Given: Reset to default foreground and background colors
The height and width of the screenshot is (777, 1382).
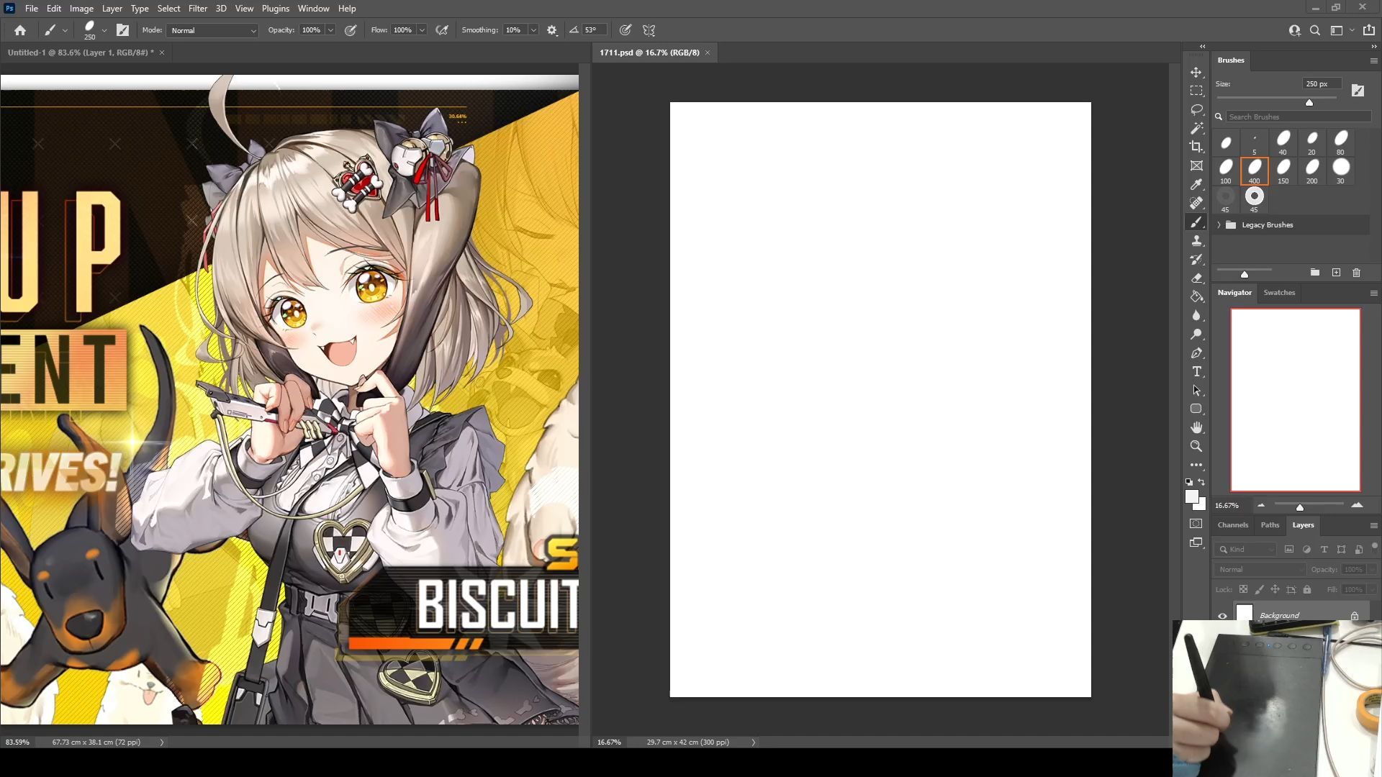Looking at the screenshot, I should pyautogui.click(x=1189, y=482).
